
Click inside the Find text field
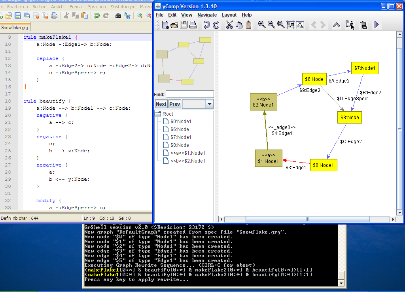(x=189, y=94)
